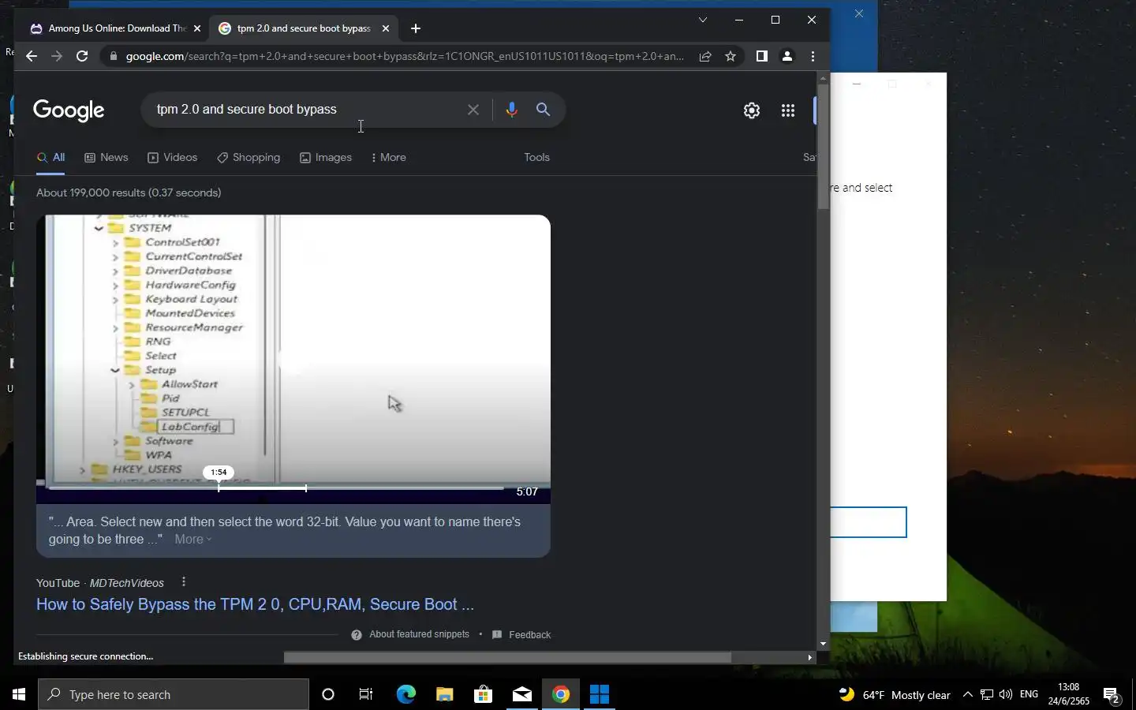The width and height of the screenshot is (1136, 710).
Task: Click the taskbar search box
Action: 174,694
